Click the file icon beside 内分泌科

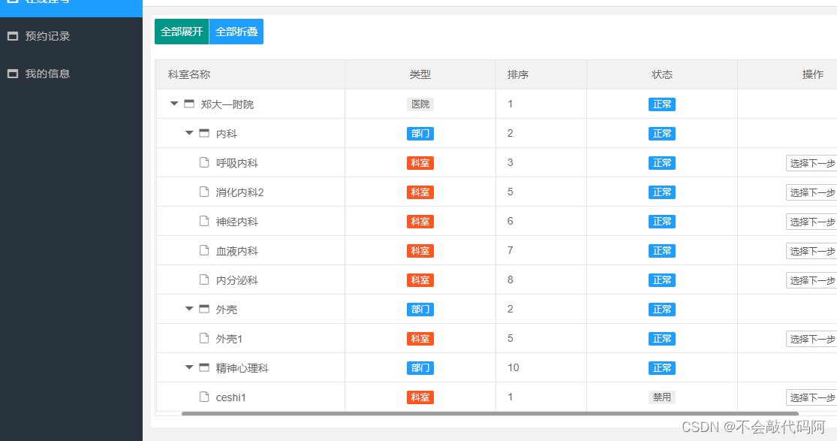click(x=204, y=279)
